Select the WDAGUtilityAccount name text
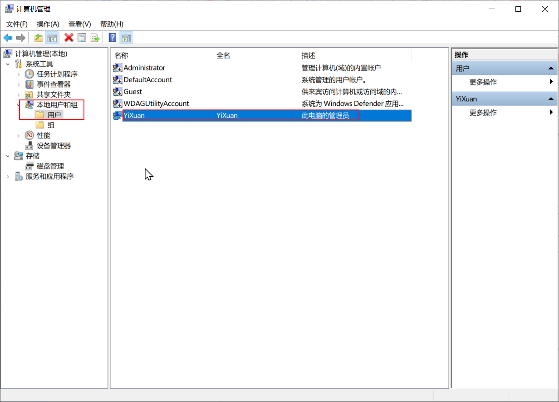Viewport: 559px width, 402px height. coord(156,104)
